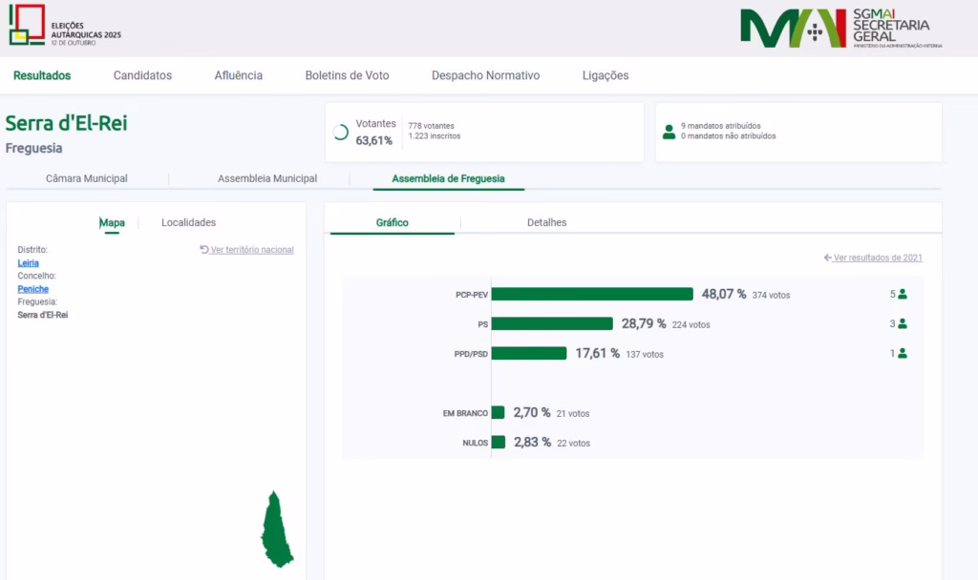Open Boletins de Voto page
The height and width of the screenshot is (580, 978).
347,75
